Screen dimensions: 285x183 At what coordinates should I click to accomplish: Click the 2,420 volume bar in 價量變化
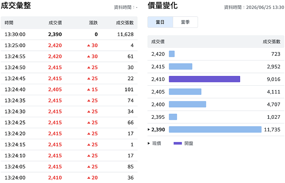(172, 54)
